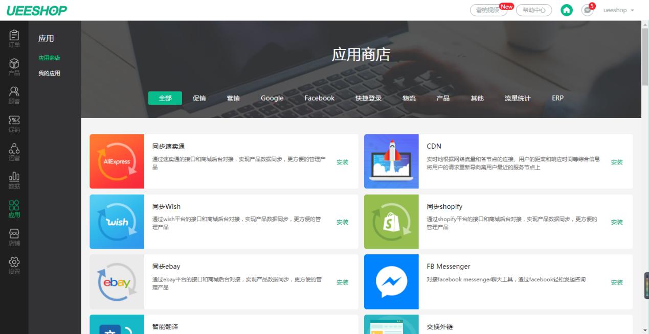Open the 产品 products sidebar icon
This screenshot has height=334, width=649.
pyautogui.click(x=14, y=67)
